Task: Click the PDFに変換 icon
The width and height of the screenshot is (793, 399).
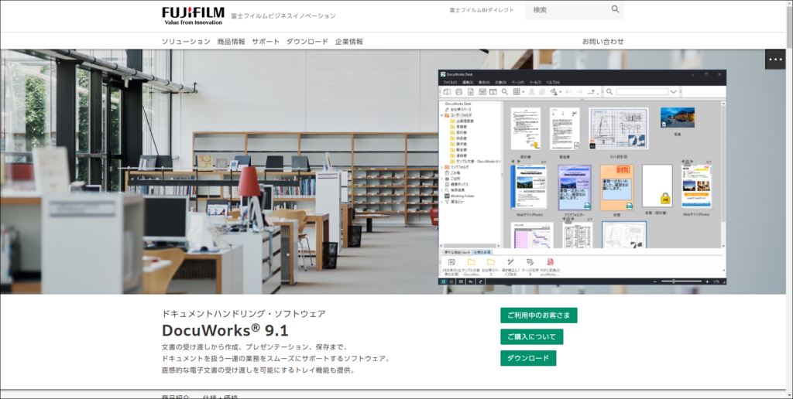Action: click(x=551, y=262)
